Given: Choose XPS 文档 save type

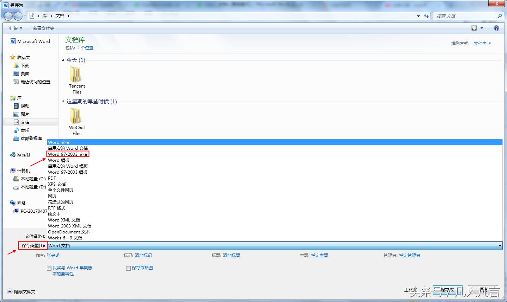Looking at the screenshot, I should click(x=275, y=184).
